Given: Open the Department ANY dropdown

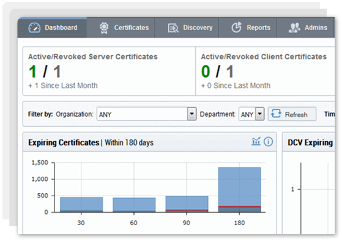Looking at the screenshot, I should coord(251,114).
